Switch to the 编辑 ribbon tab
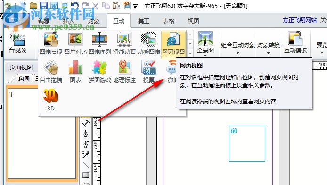Screen dimensions: 327x185 tap(44, 21)
